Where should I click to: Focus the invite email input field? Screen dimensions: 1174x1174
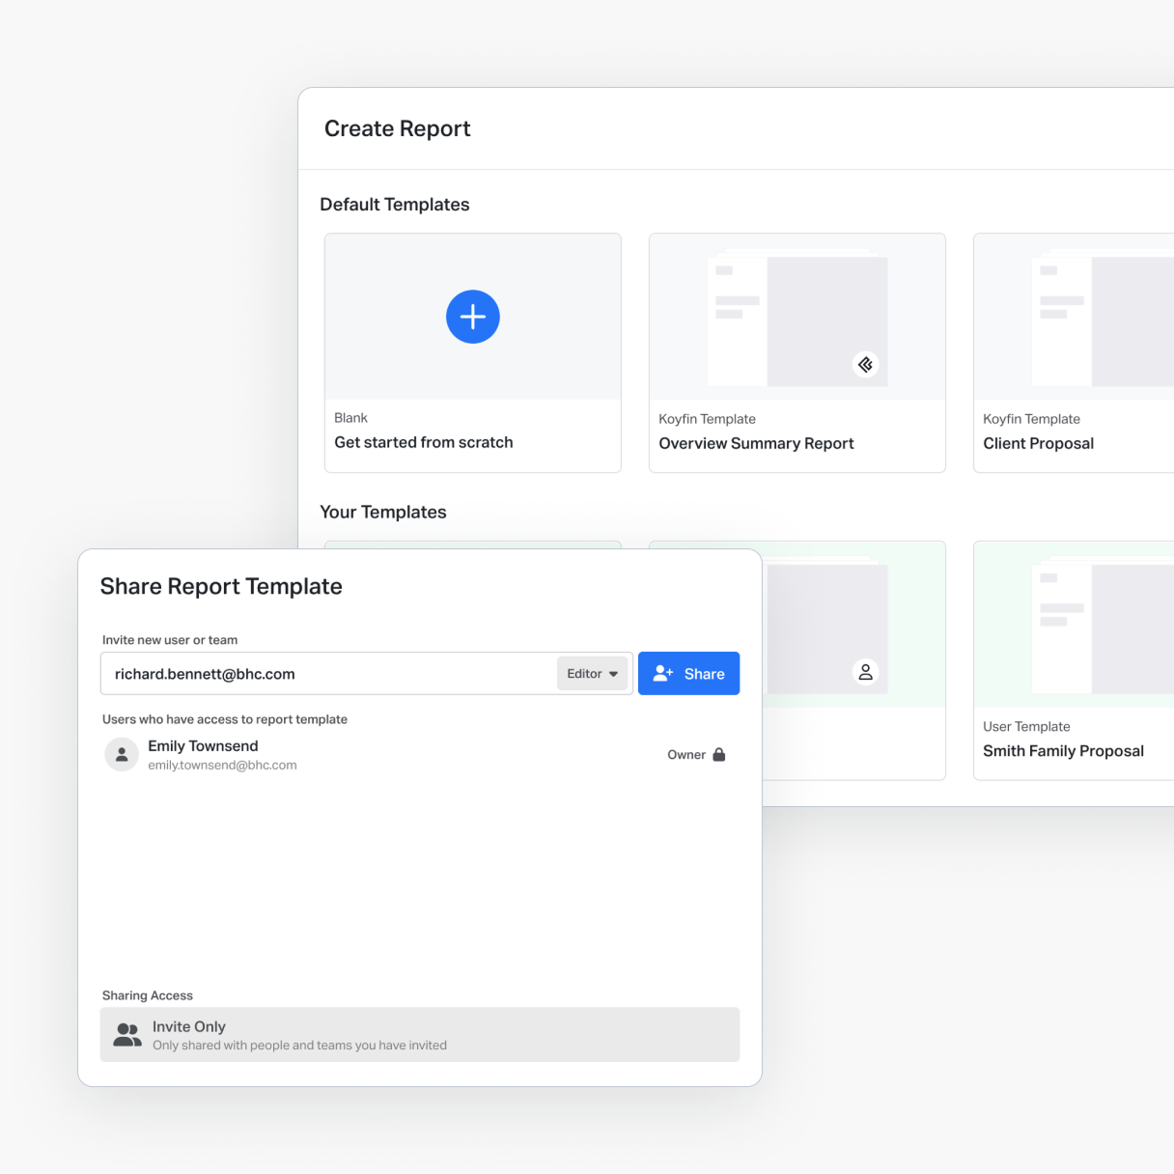328,674
